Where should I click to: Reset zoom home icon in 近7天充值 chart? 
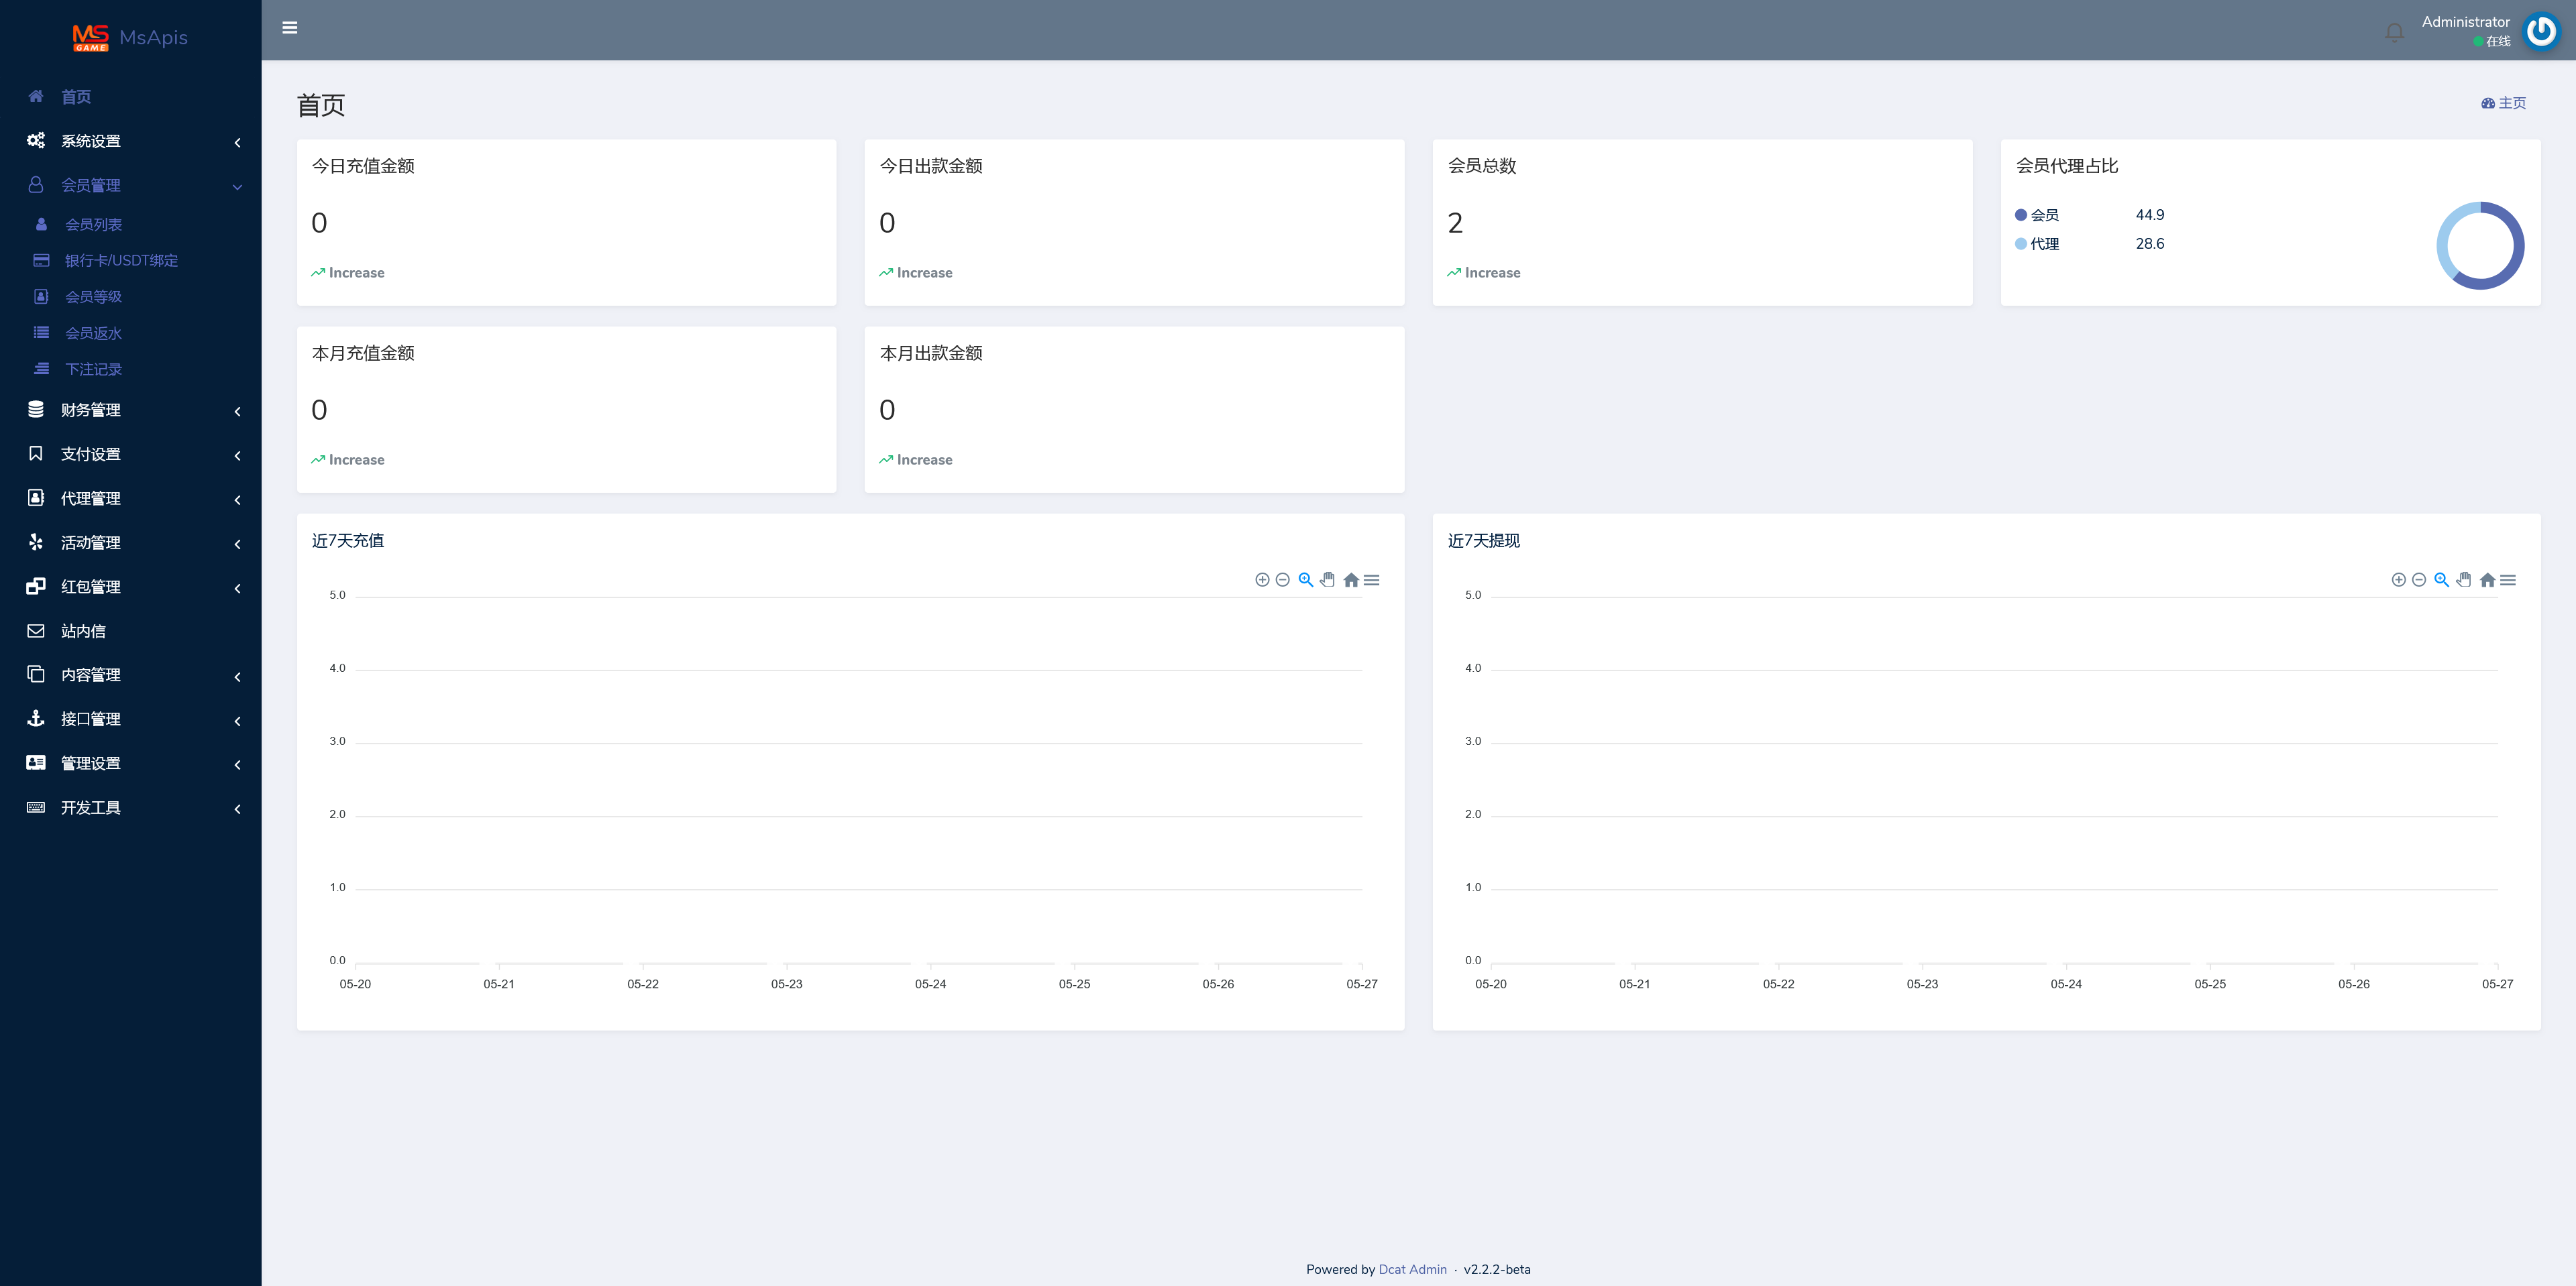[x=1351, y=579]
